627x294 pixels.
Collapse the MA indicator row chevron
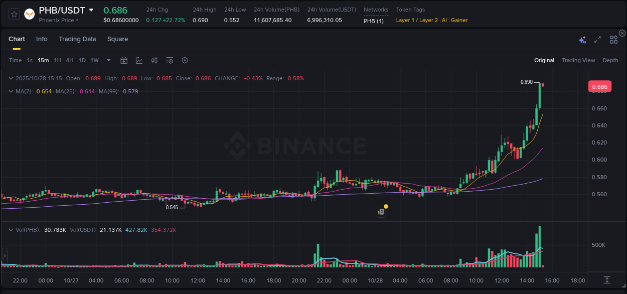pos(11,91)
